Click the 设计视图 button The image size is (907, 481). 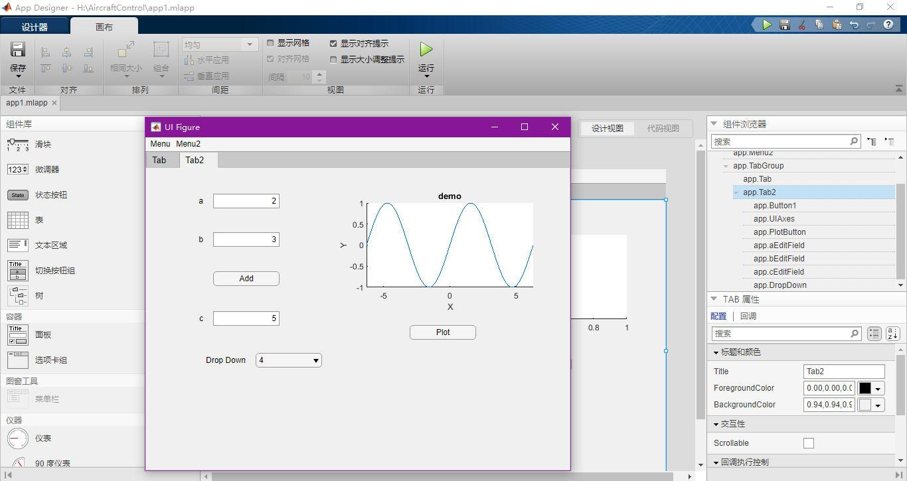(x=608, y=129)
